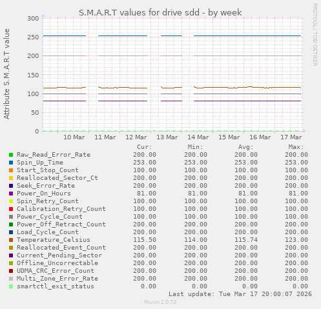Screen dimensions: 321x309
Task: Select the Calibration_Retry_Count legend label
Action: (x=61, y=209)
